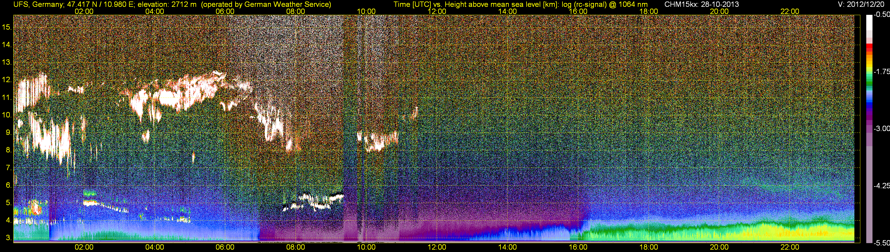Viewport: 890px width, 252px height.
Task: Click the colorbar value '-5.50'
Action: [881, 243]
